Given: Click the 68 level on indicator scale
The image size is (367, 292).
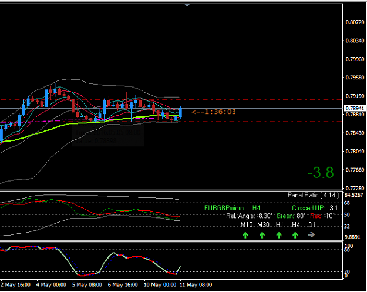Looking at the screenshot, I should (347, 203).
